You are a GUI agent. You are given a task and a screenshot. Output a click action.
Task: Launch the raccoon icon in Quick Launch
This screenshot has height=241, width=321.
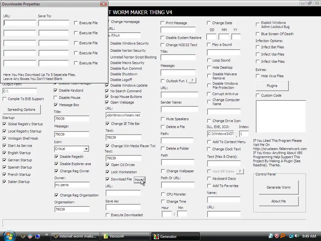point(23,236)
